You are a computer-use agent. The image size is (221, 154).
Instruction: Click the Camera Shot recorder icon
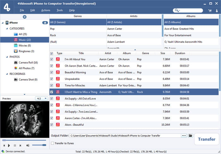(16, 80)
